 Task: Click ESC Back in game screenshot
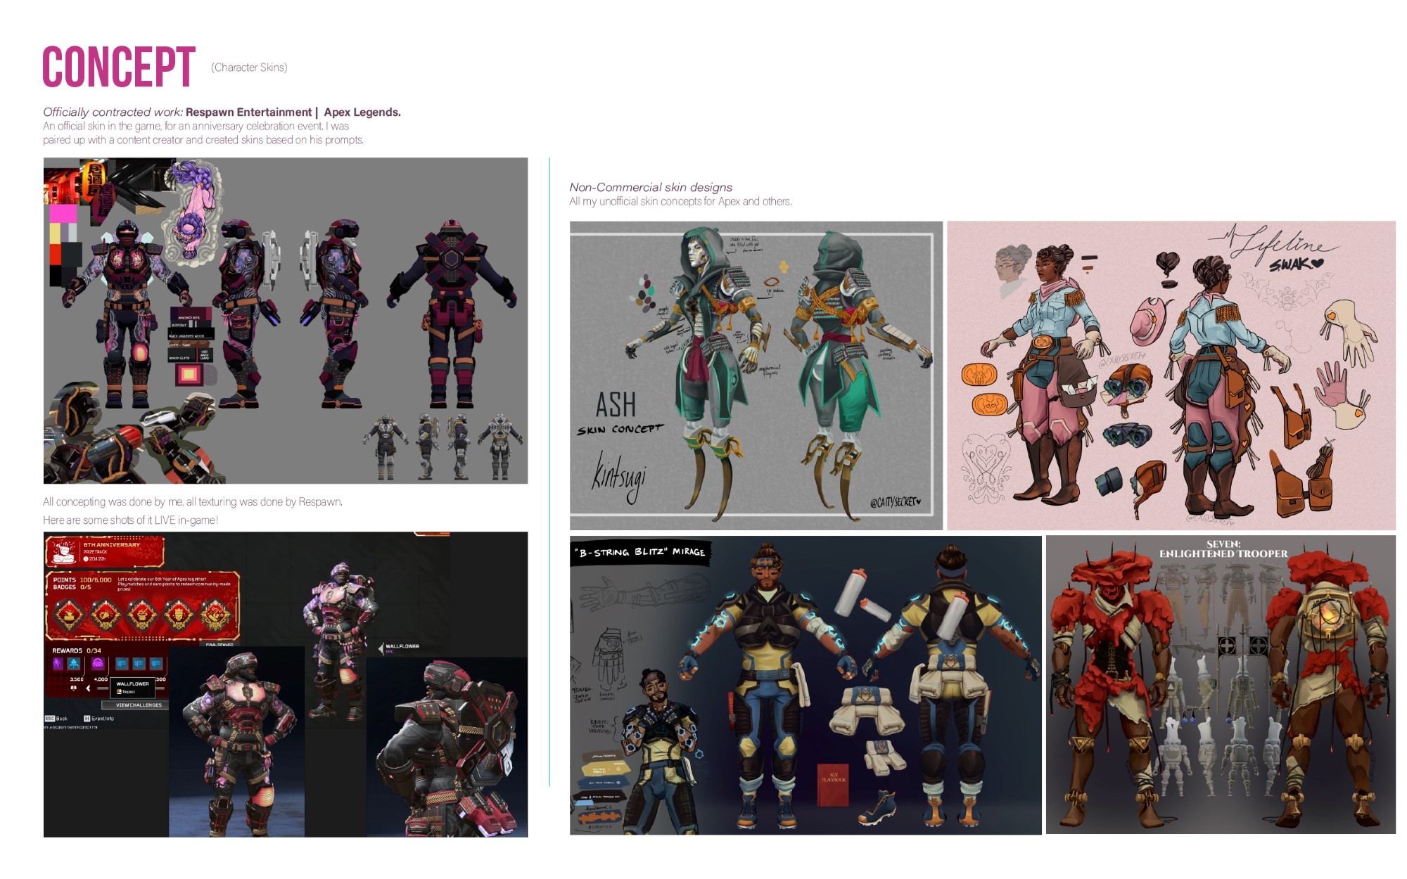pos(56,719)
